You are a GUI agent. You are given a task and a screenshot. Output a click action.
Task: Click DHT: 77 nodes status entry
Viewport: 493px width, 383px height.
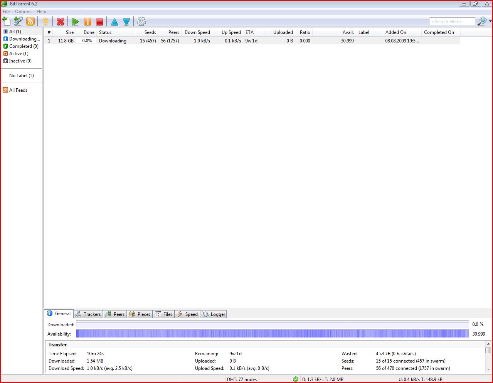[x=242, y=380]
